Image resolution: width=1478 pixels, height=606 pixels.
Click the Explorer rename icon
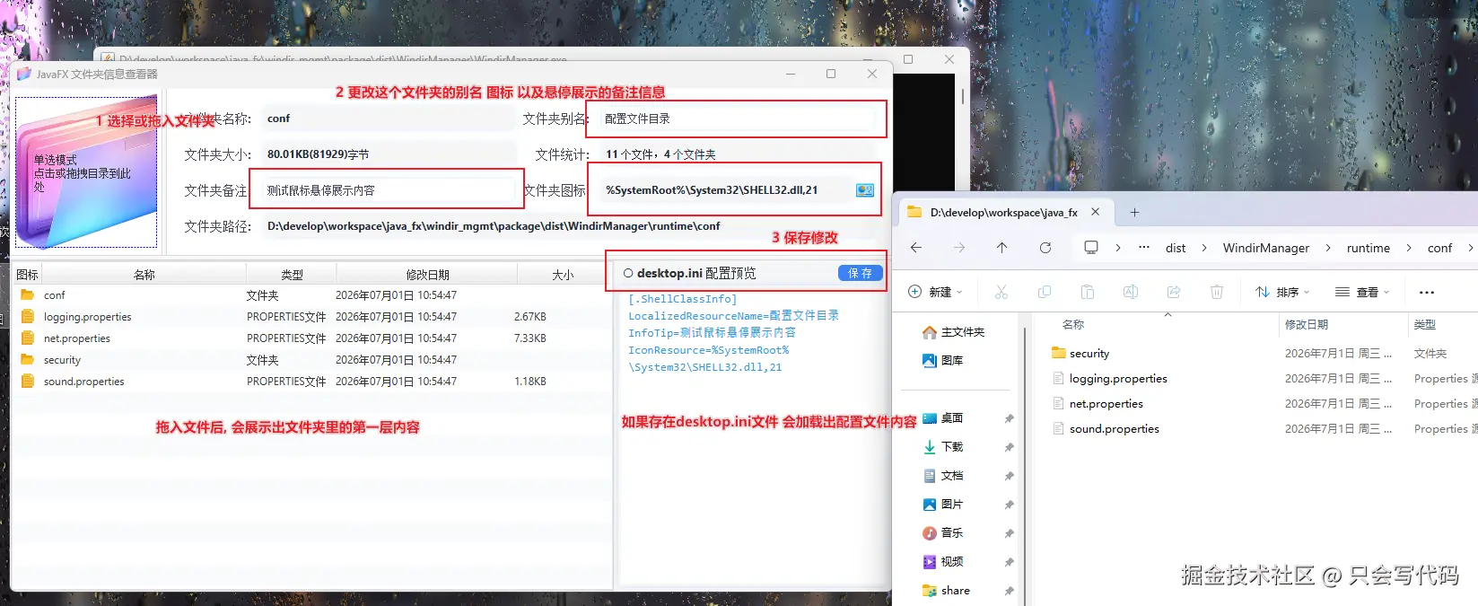point(1131,292)
